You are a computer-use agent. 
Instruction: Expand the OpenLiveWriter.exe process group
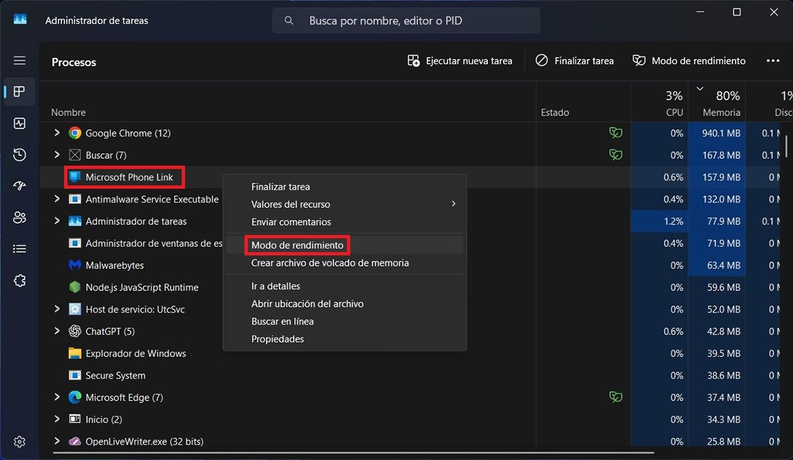tap(57, 441)
